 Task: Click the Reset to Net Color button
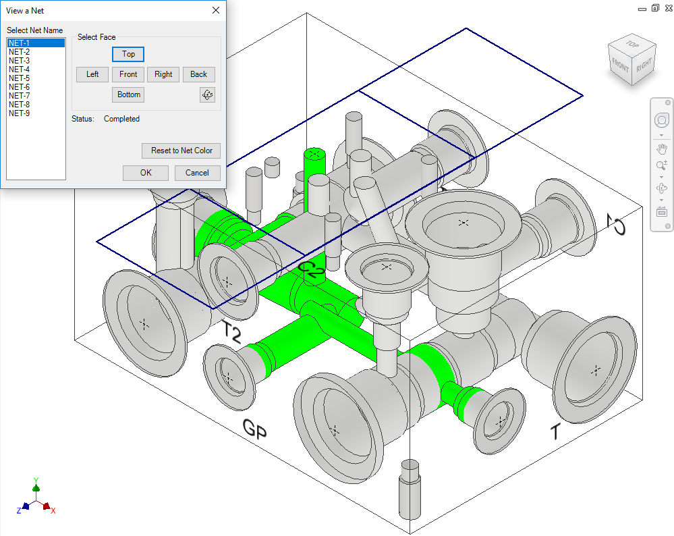pos(181,151)
